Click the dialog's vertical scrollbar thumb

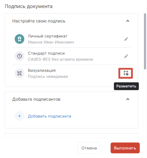pos(145,41)
